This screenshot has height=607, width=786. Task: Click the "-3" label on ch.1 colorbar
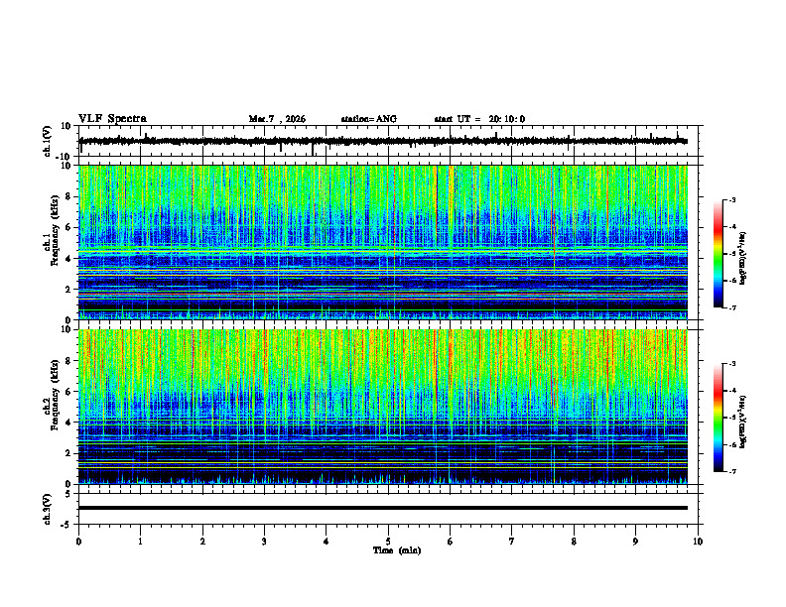point(732,199)
